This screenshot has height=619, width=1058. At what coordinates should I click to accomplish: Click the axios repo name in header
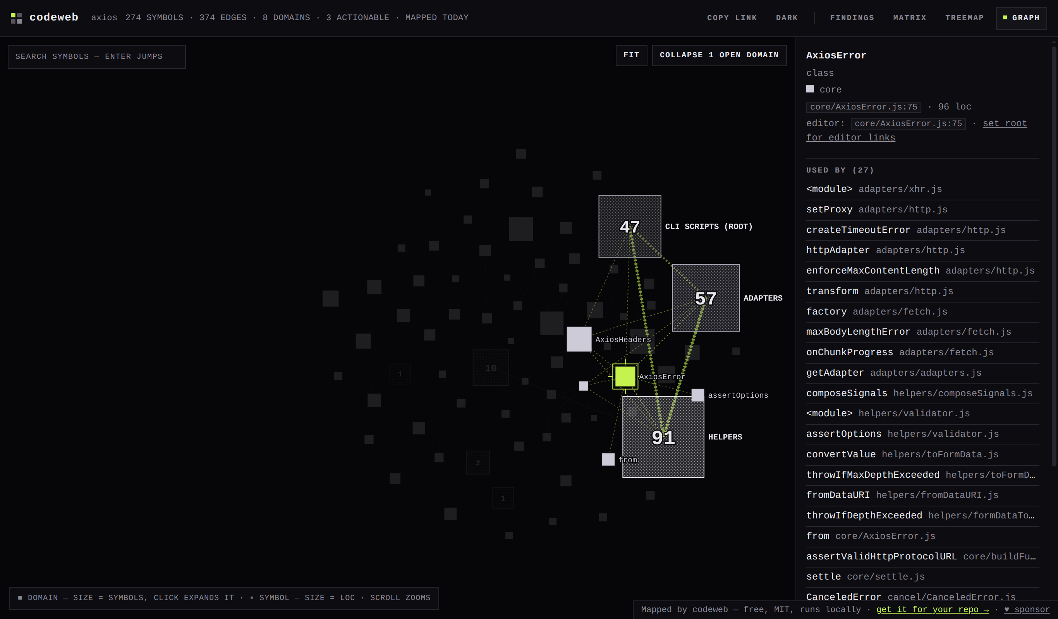[104, 18]
